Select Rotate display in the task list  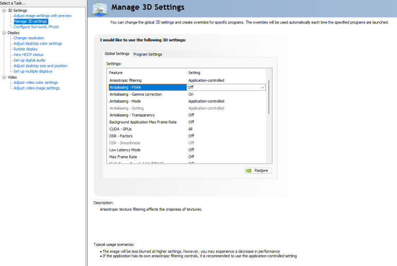(25, 49)
